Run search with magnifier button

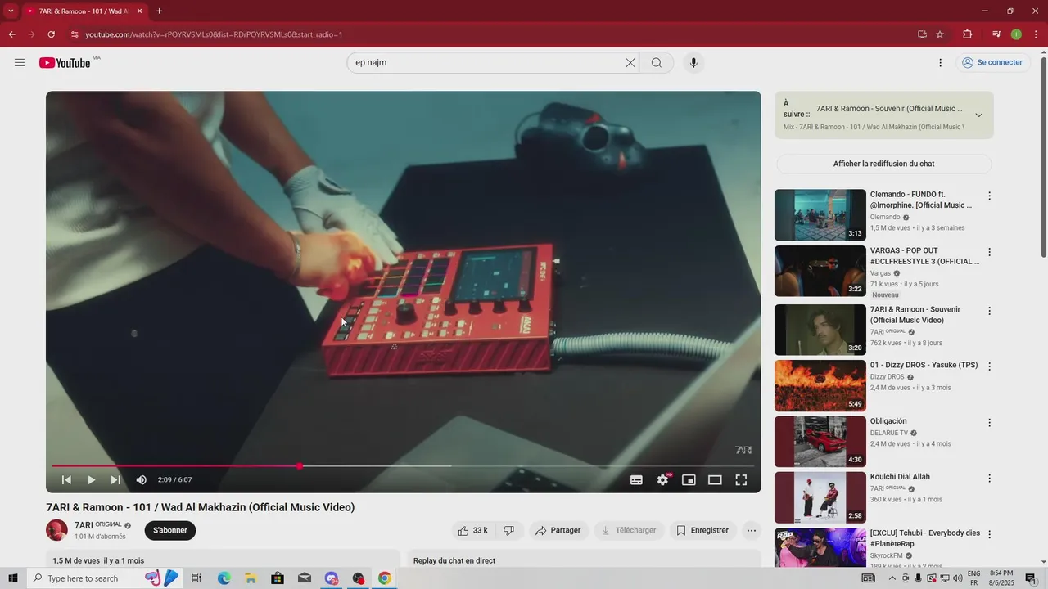[657, 63]
